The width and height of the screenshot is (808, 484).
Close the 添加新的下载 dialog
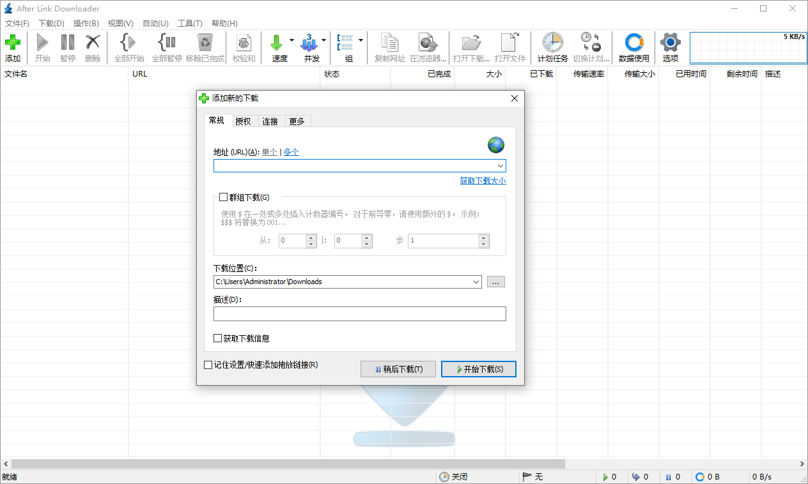point(515,98)
